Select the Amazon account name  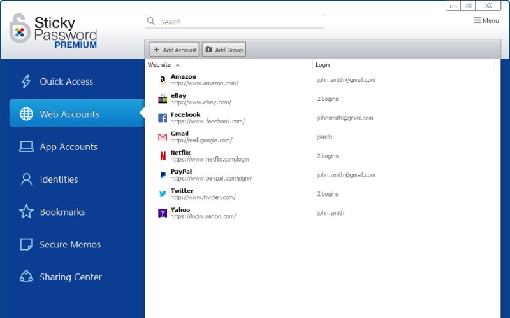pos(184,76)
